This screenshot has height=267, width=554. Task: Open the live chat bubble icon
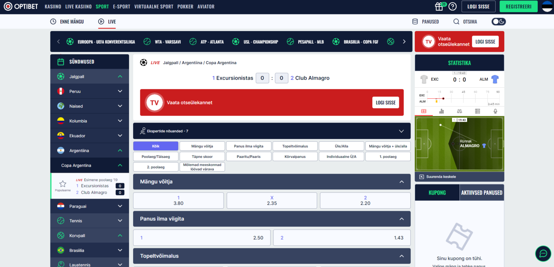click(543, 253)
